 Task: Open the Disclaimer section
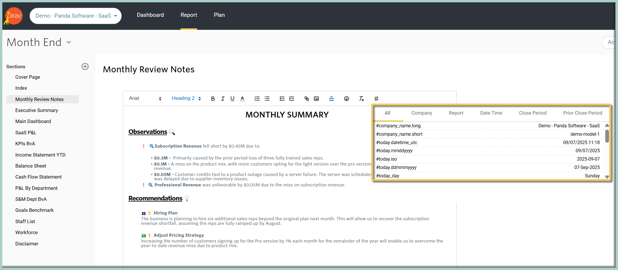(x=27, y=244)
